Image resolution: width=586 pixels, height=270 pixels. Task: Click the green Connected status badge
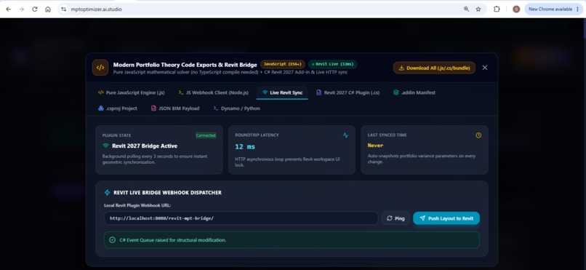point(206,135)
